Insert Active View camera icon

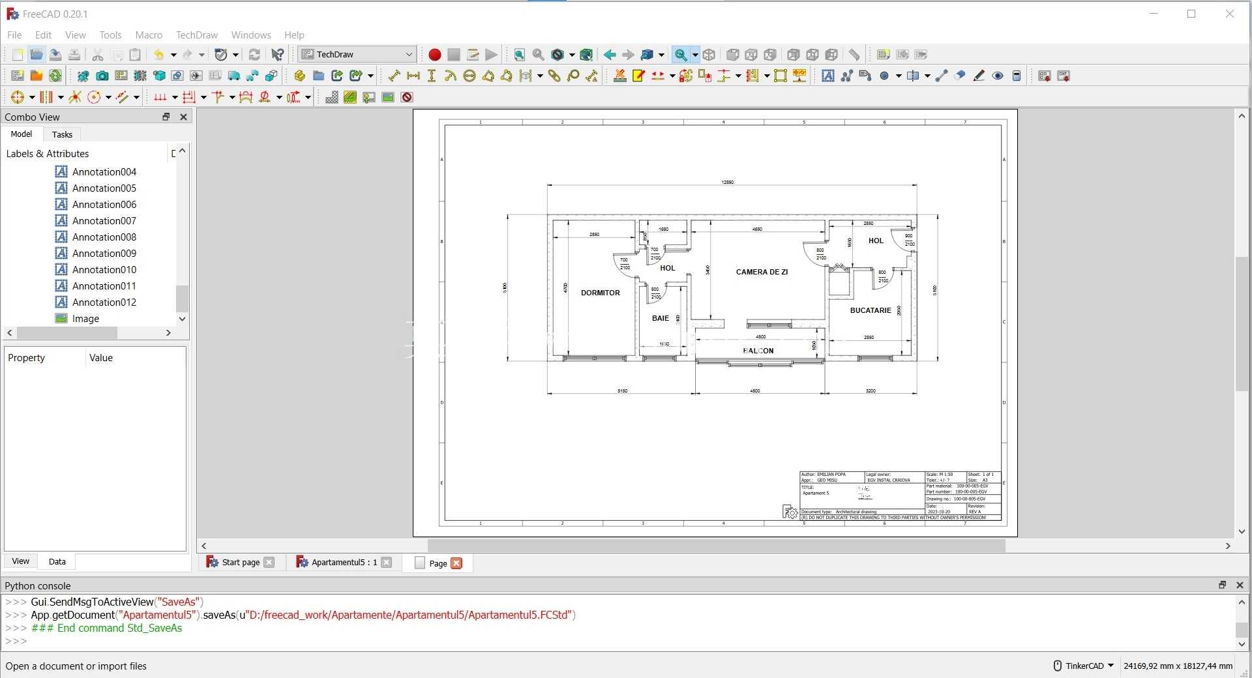point(102,76)
